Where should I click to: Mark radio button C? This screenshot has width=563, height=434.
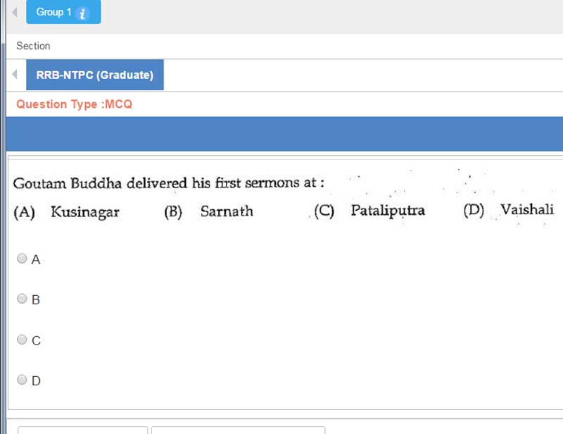click(23, 340)
